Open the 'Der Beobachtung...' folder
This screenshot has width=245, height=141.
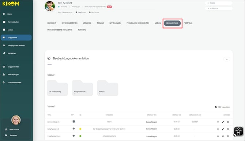(x=57, y=88)
